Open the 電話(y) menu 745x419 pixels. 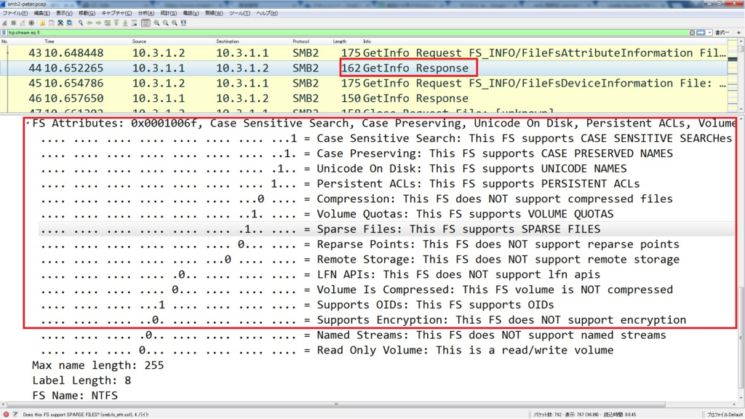click(x=191, y=13)
